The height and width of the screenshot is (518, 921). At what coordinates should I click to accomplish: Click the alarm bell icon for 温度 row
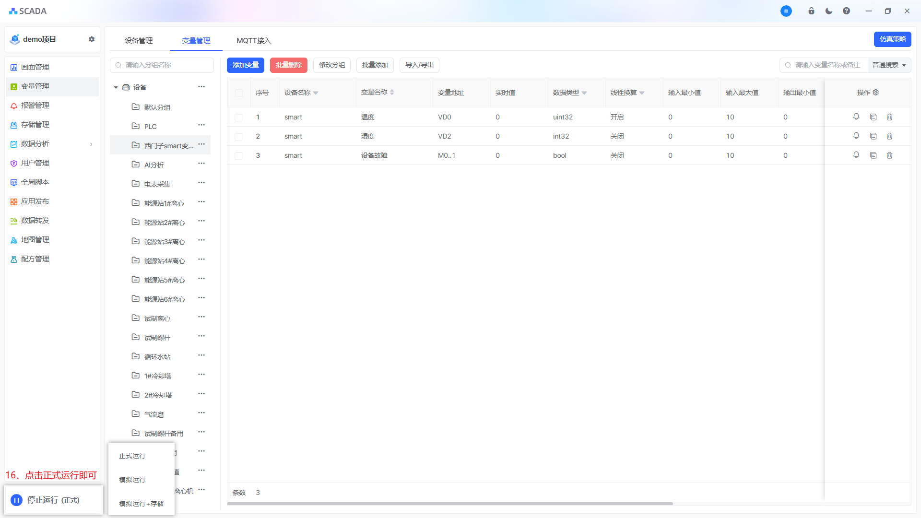click(x=856, y=117)
